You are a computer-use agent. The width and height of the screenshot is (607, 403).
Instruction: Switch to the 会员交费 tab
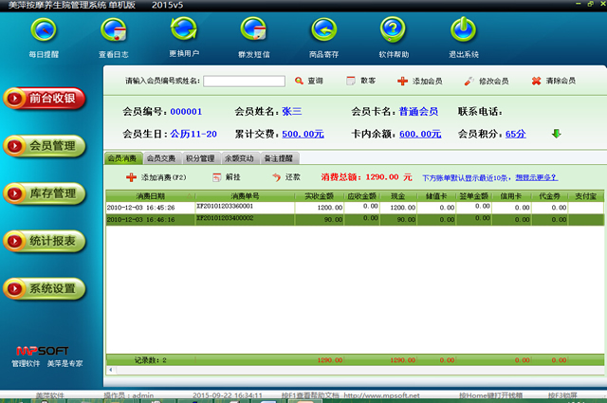point(160,158)
